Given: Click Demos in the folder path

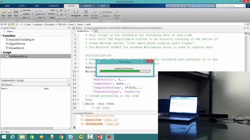Looking at the screenshot, I should (80, 24).
